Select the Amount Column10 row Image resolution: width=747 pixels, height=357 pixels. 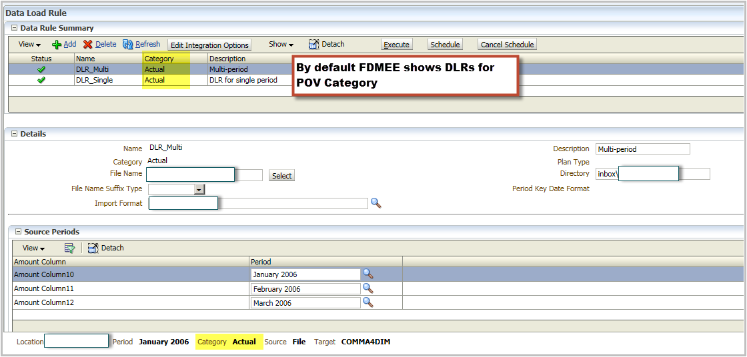[378, 274]
